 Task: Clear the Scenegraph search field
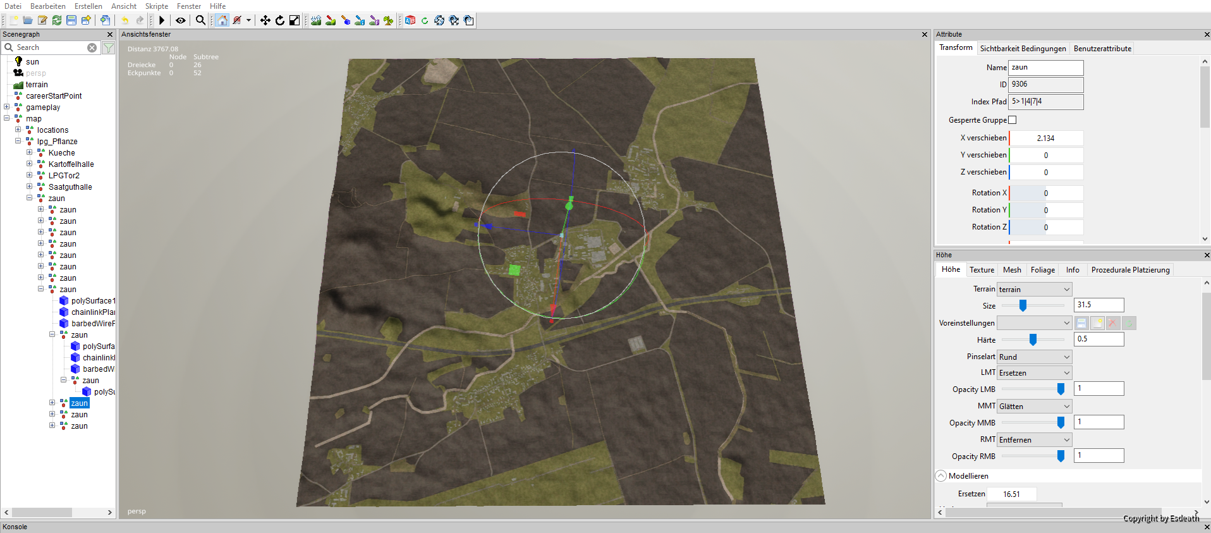[x=92, y=47]
